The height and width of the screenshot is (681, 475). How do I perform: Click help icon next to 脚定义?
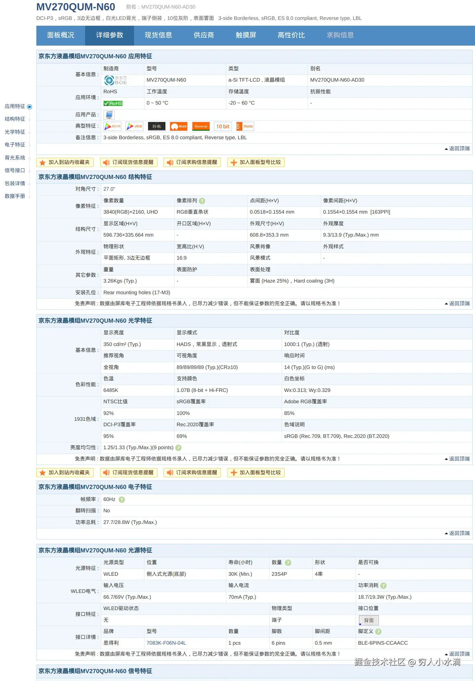pos(378,632)
